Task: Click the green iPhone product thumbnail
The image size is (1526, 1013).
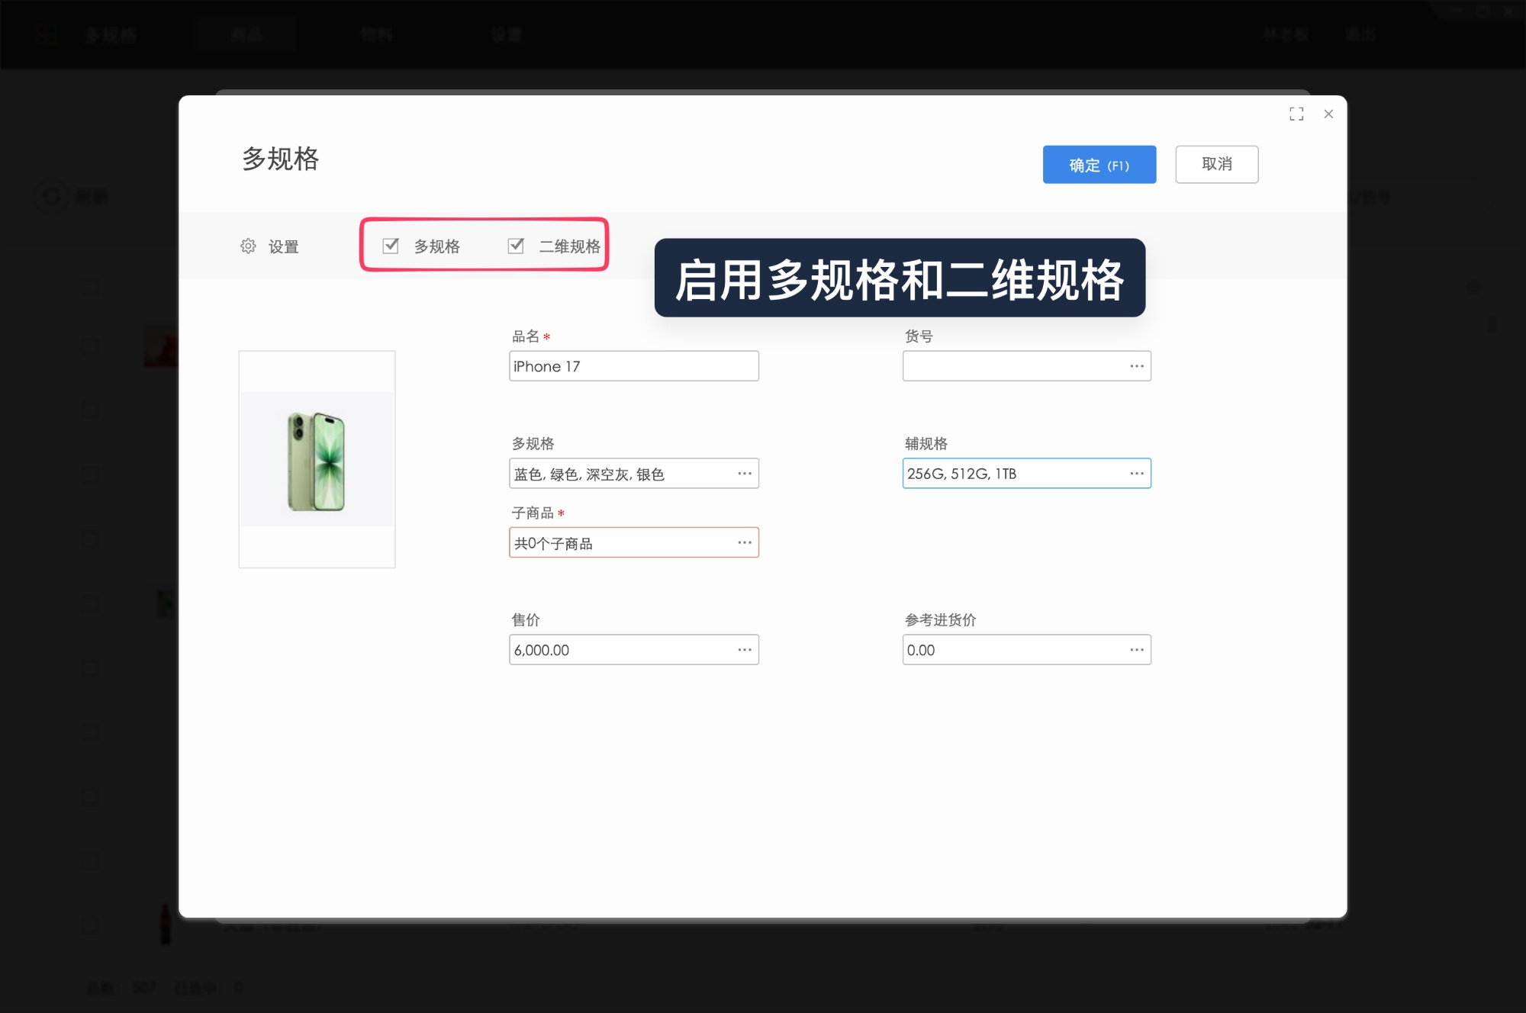Action: tap(317, 458)
